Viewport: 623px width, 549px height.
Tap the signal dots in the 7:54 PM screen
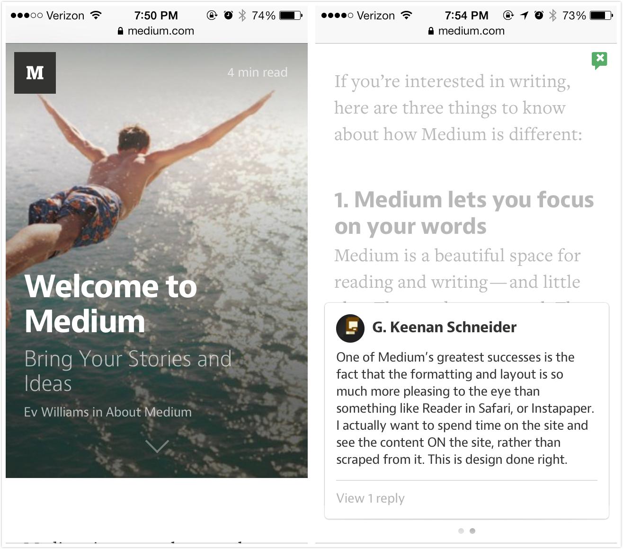pyautogui.click(x=337, y=16)
